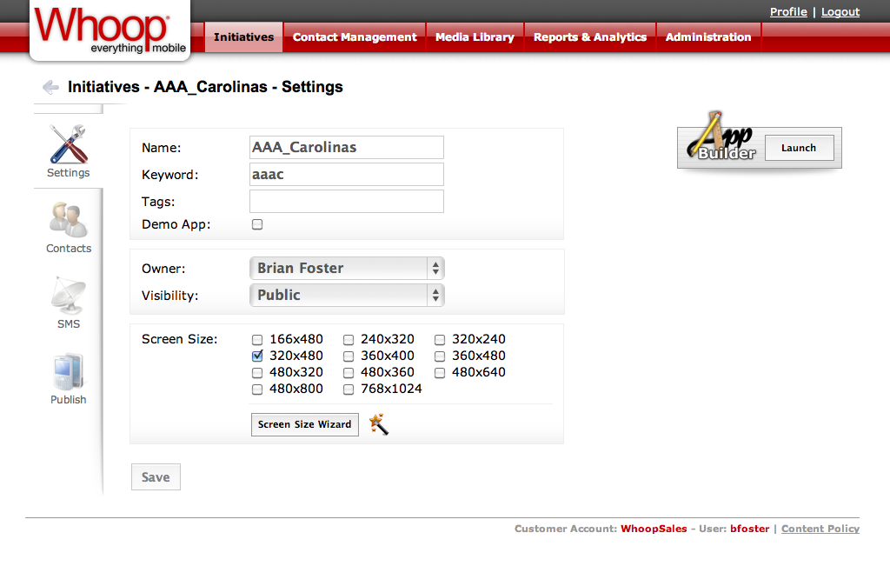The width and height of the screenshot is (890, 586).
Task: Open the Contacts sidebar section
Action: pyautogui.click(x=68, y=227)
